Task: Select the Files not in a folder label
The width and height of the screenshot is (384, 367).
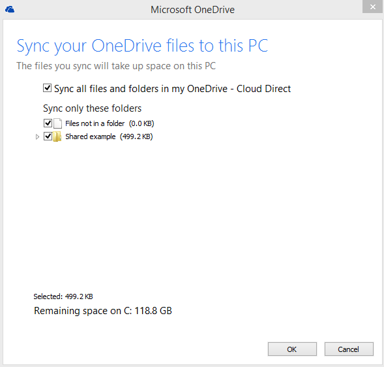Action: [x=95, y=123]
